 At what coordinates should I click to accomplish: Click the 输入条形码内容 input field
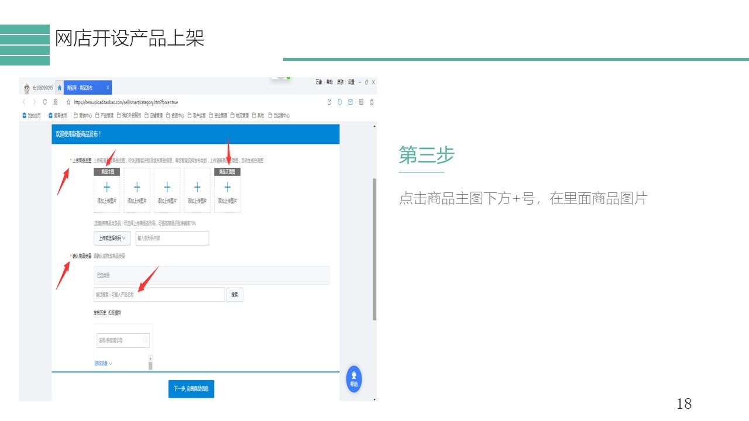point(172,238)
